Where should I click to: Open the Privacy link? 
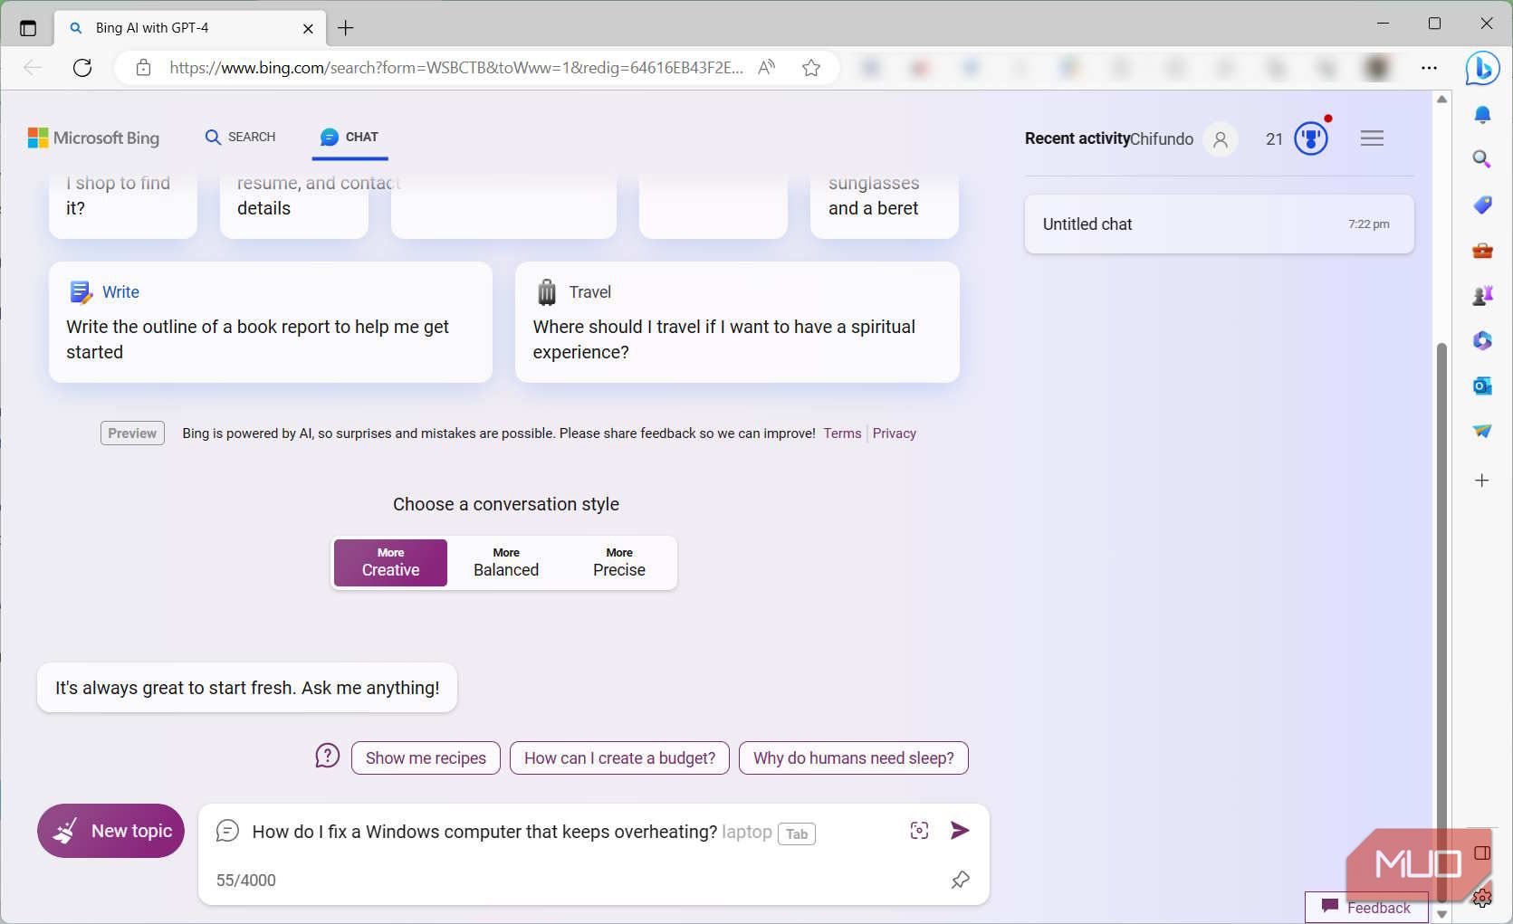click(894, 433)
